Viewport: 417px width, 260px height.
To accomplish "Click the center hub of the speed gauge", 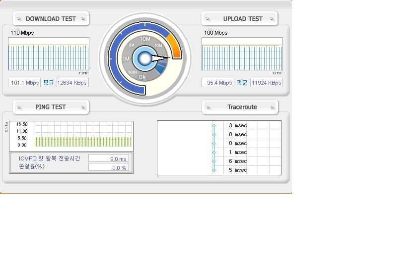I will pos(144,58).
